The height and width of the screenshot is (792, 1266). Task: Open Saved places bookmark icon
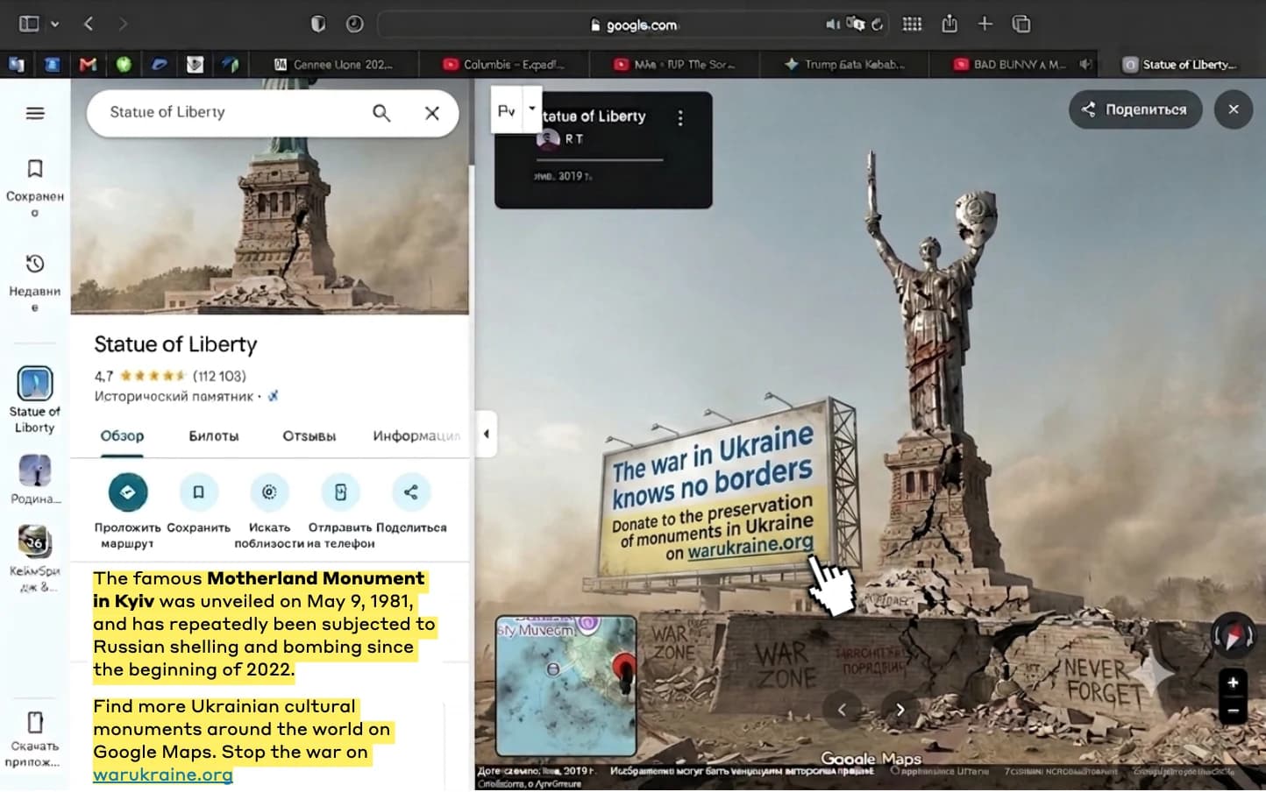click(x=35, y=169)
